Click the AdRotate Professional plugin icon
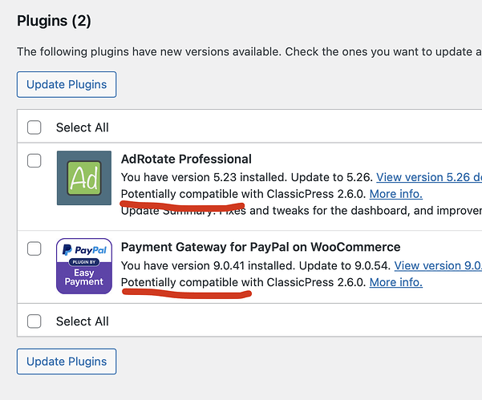482x400 pixels. pos(84,178)
